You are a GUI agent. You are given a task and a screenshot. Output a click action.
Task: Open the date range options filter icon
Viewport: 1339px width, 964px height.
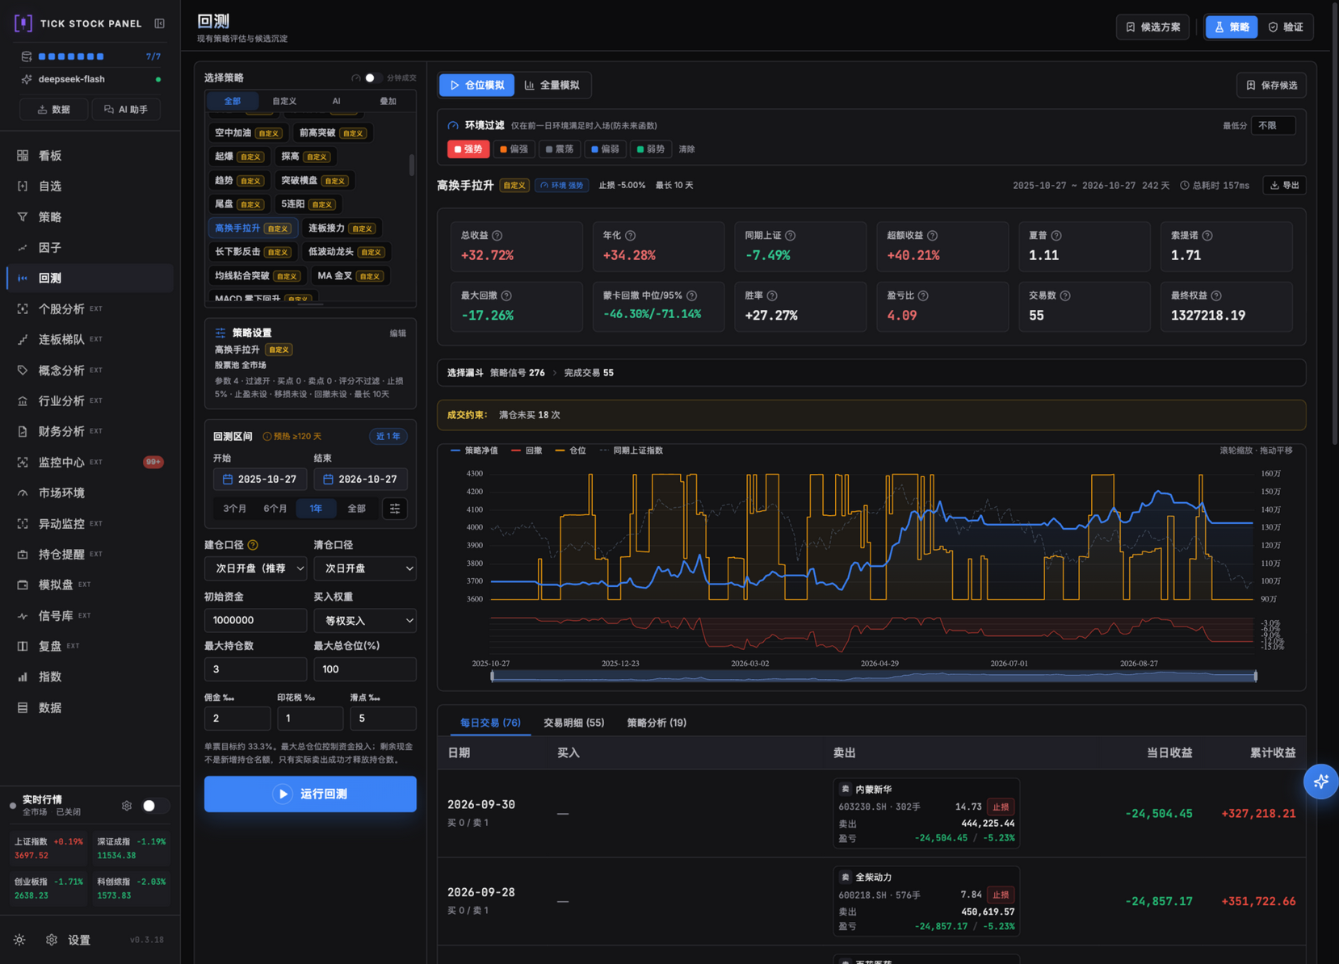pos(395,509)
